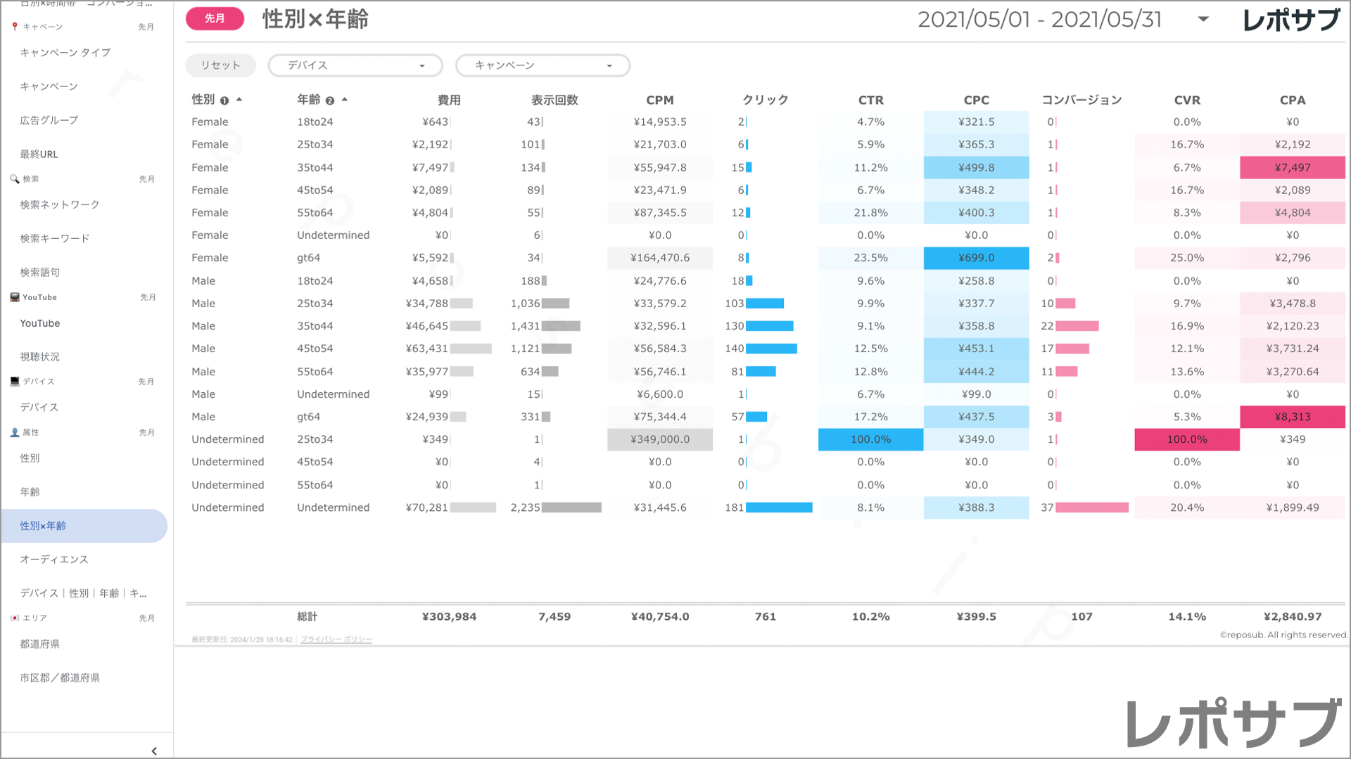Open the 都道府県 report in the sidebar
The height and width of the screenshot is (759, 1351).
point(39,644)
